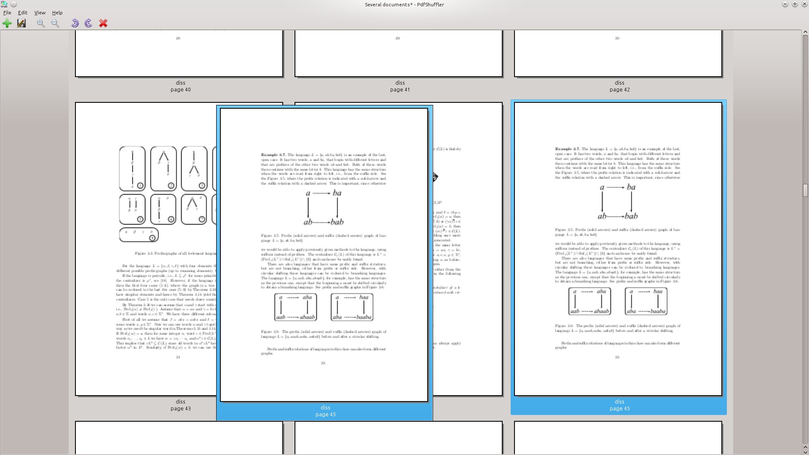Viewport: 809px width, 455px height.
Task: Delete selected page with red X icon
Action: click(x=103, y=23)
